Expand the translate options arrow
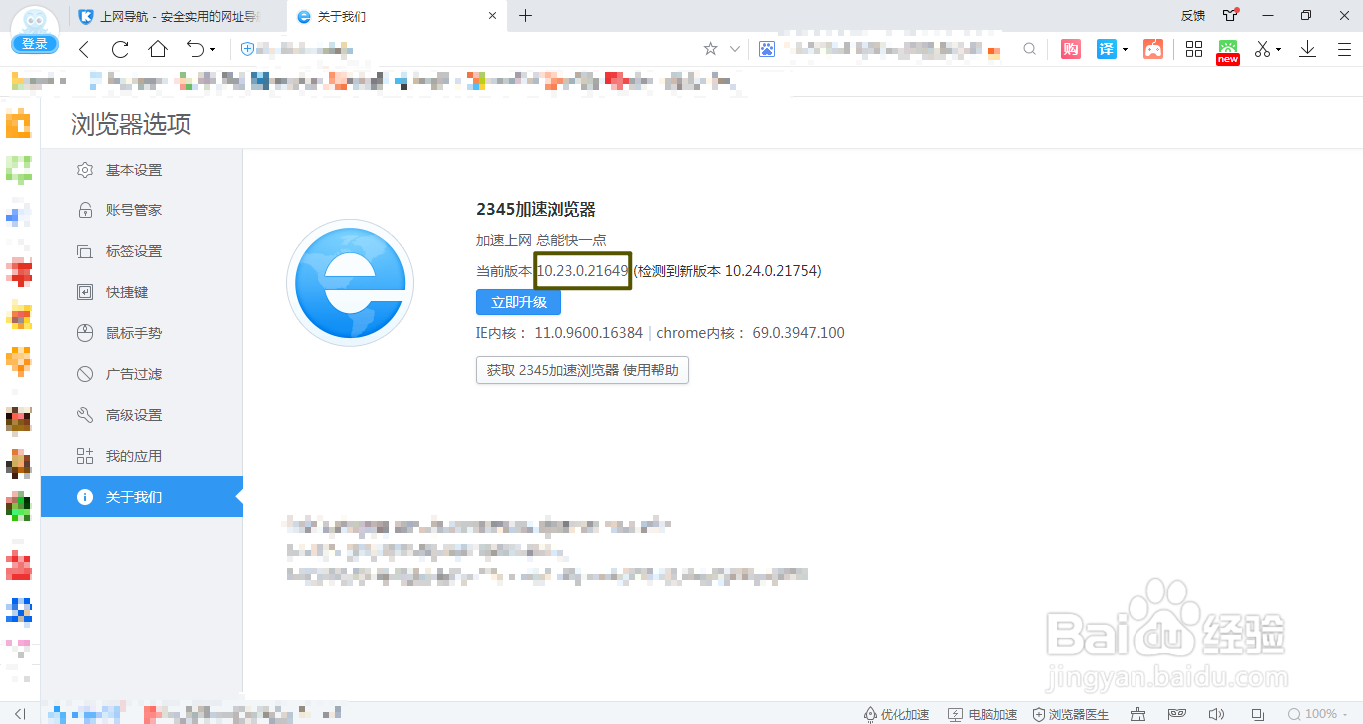 pos(1125,50)
